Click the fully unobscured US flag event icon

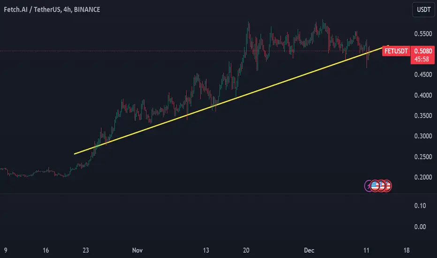(375, 186)
